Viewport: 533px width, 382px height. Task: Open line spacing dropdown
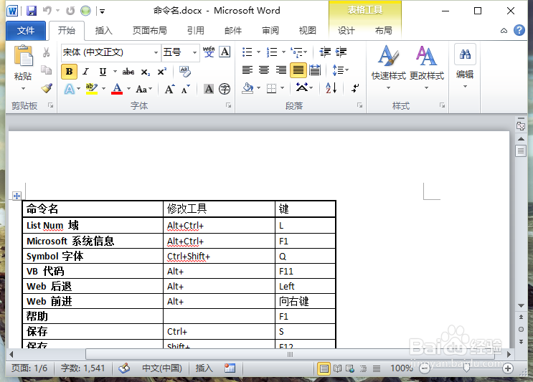coord(341,70)
